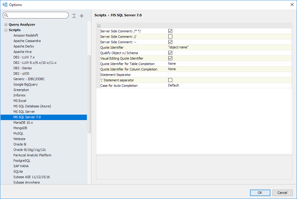Open Quote Identifier for Table Completion dropdown
This screenshot has height=199, width=297.
pyautogui.click(x=229, y=64)
